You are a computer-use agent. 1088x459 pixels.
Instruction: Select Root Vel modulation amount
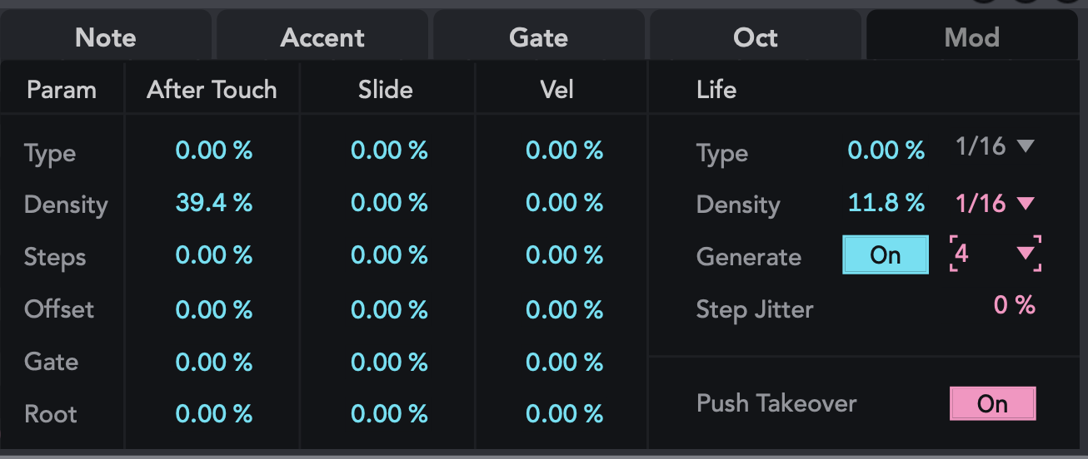point(564,414)
